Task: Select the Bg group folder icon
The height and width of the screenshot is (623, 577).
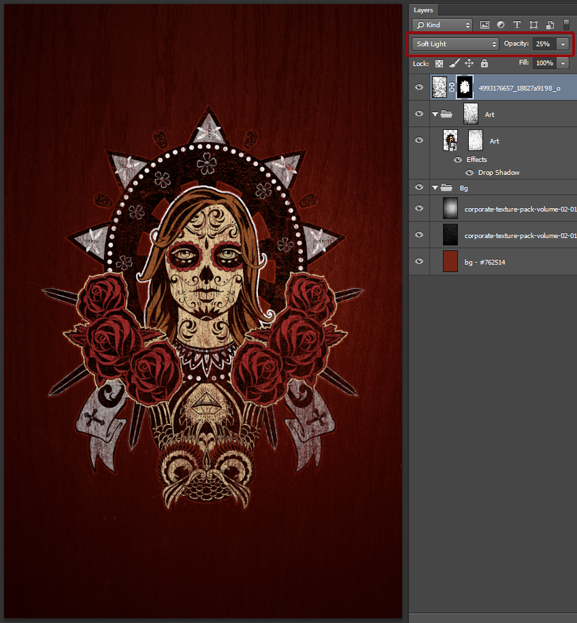Action: point(446,188)
